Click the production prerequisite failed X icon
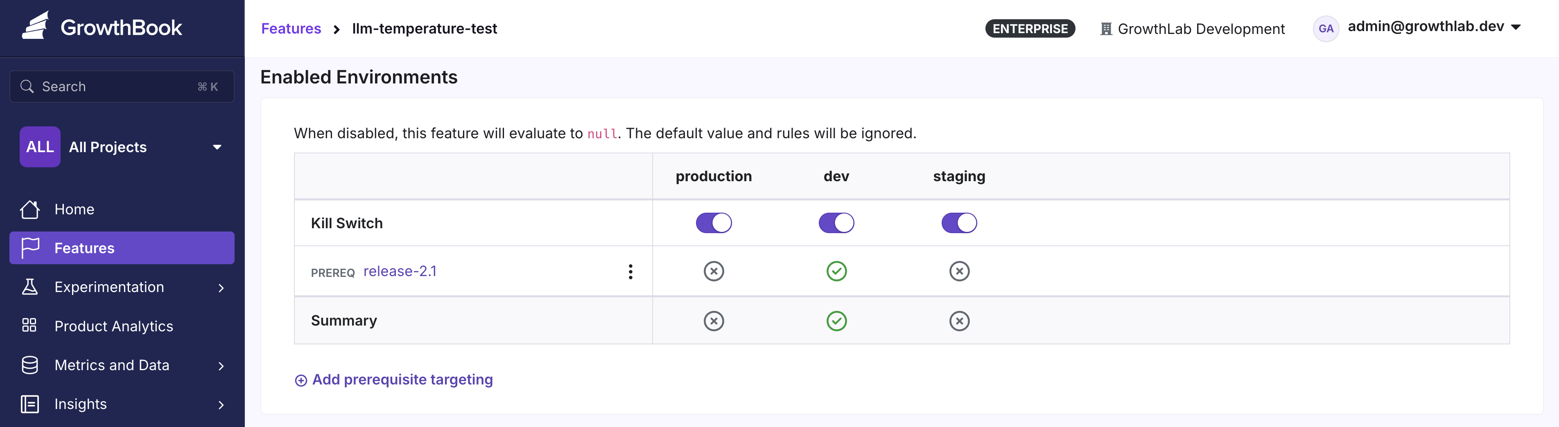The height and width of the screenshot is (427, 1559). point(714,271)
